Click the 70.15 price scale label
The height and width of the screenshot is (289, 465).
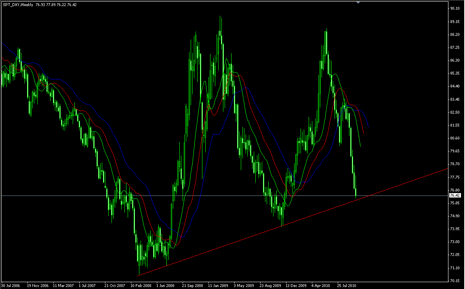point(454,281)
